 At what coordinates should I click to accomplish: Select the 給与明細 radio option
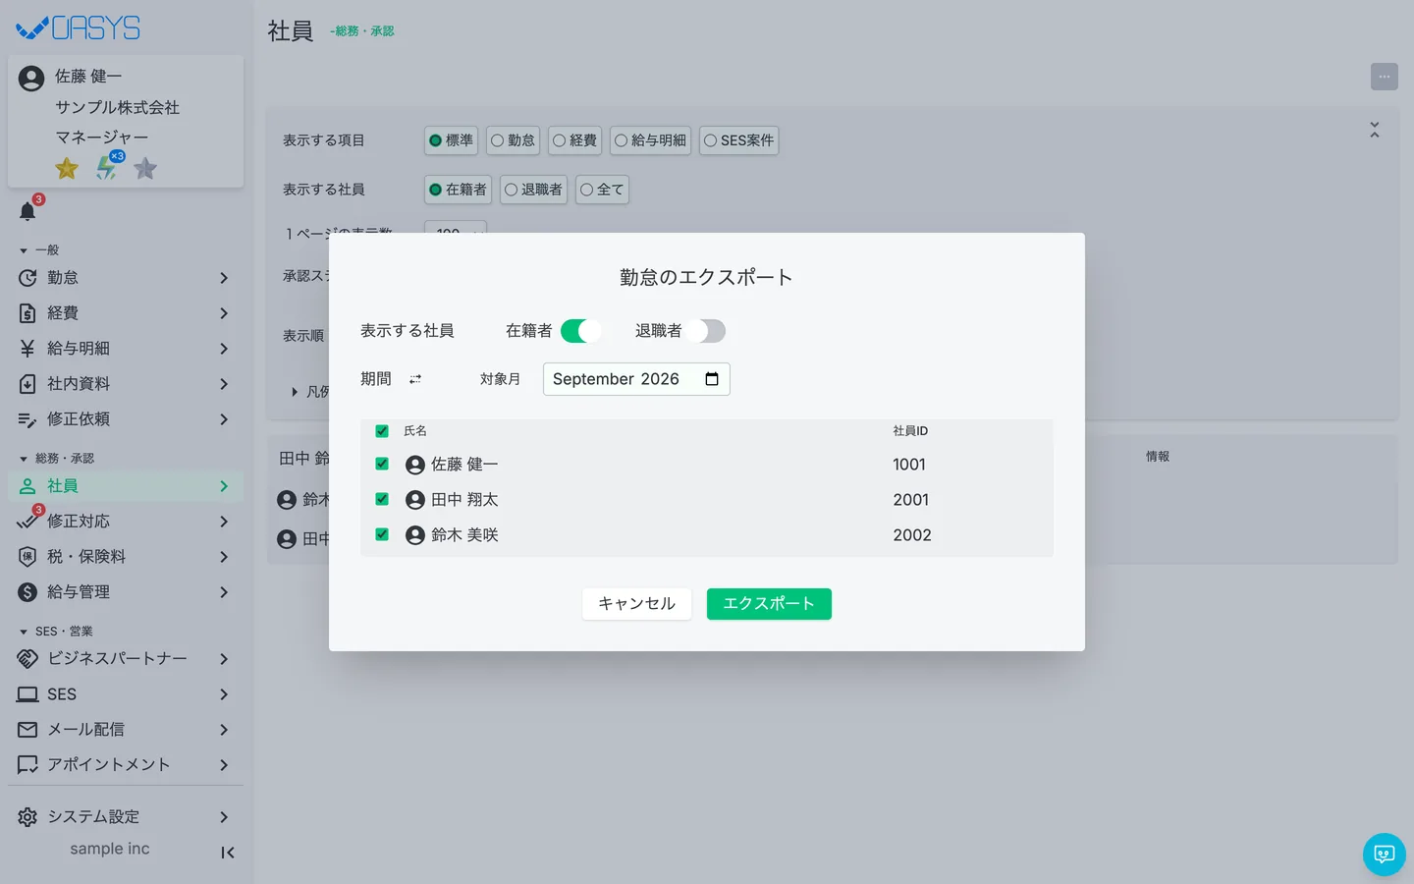pyautogui.click(x=650, y=140)
